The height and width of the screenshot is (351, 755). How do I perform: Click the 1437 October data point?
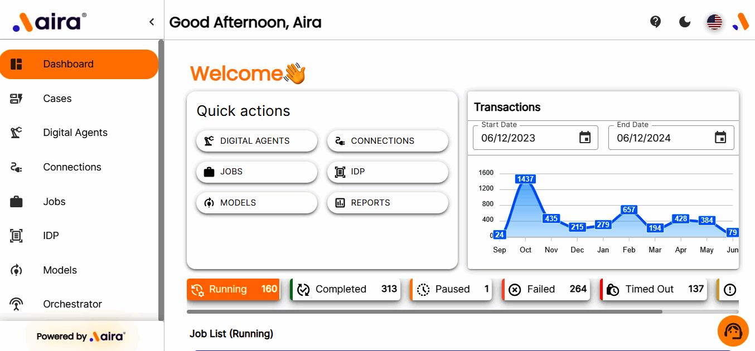(525, 179)
